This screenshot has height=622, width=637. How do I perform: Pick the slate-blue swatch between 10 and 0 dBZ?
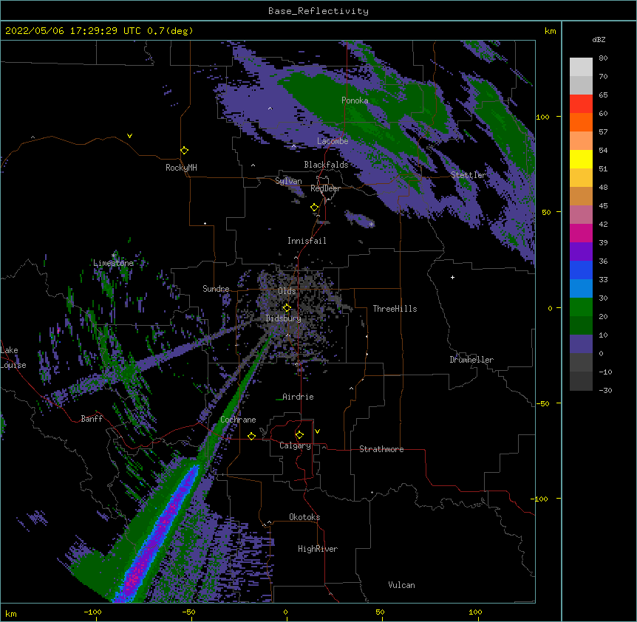coord(581,344)
